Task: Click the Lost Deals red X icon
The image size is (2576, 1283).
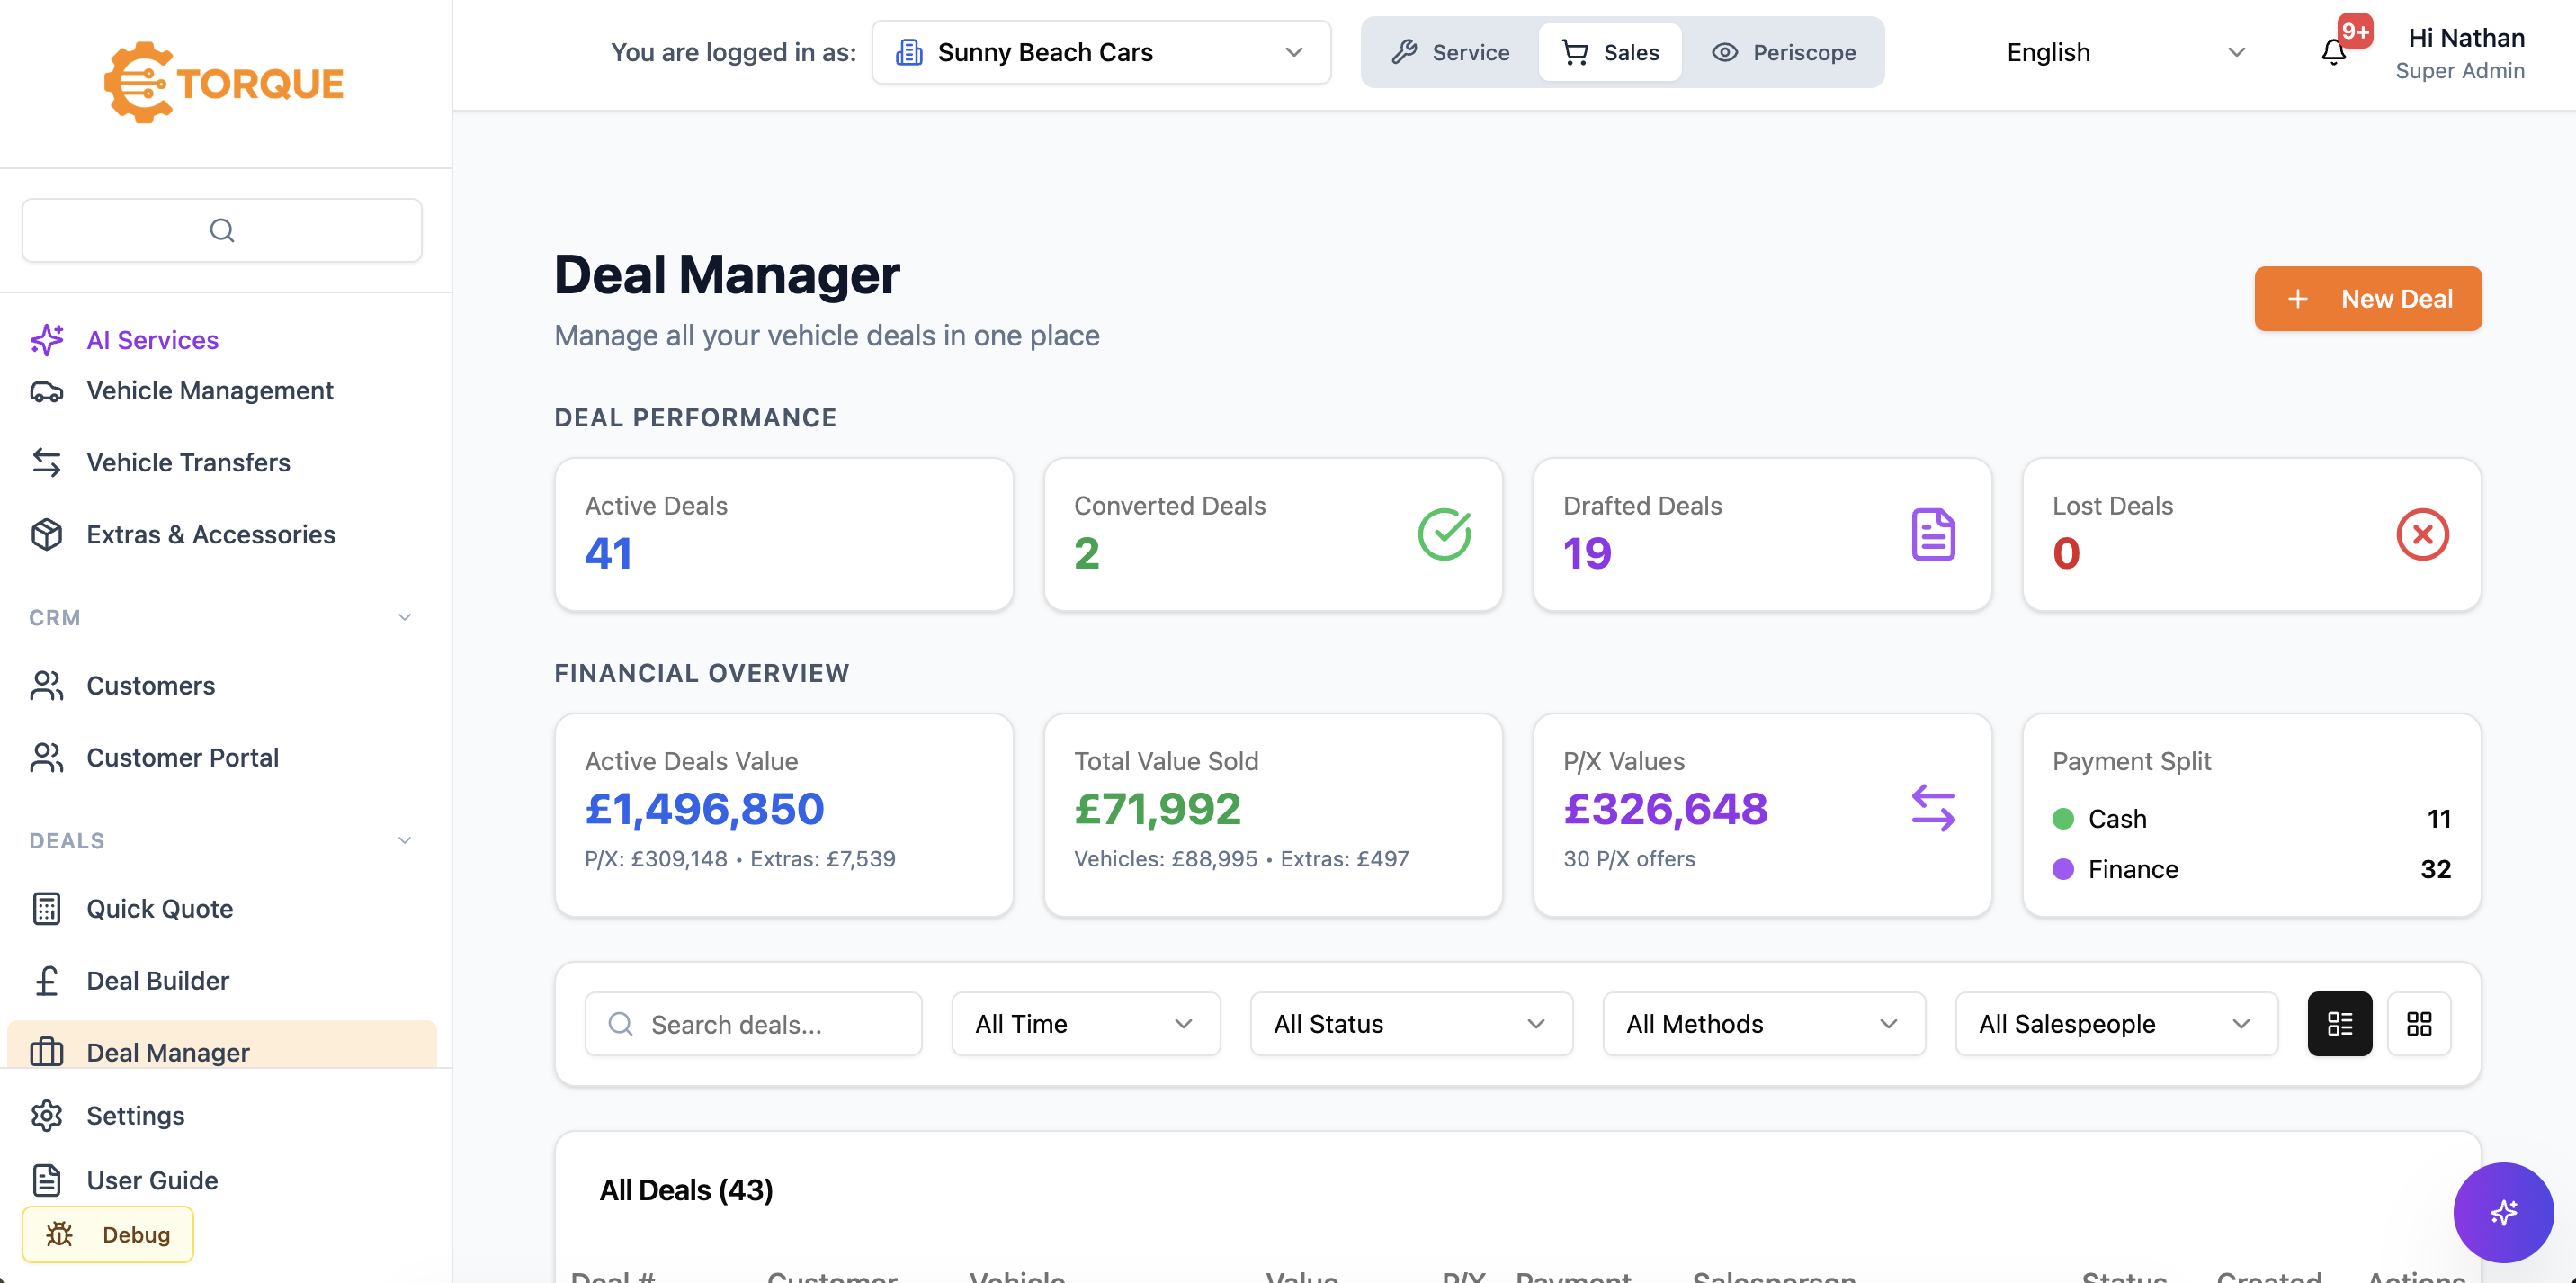Action: [x=2422, y=534]
